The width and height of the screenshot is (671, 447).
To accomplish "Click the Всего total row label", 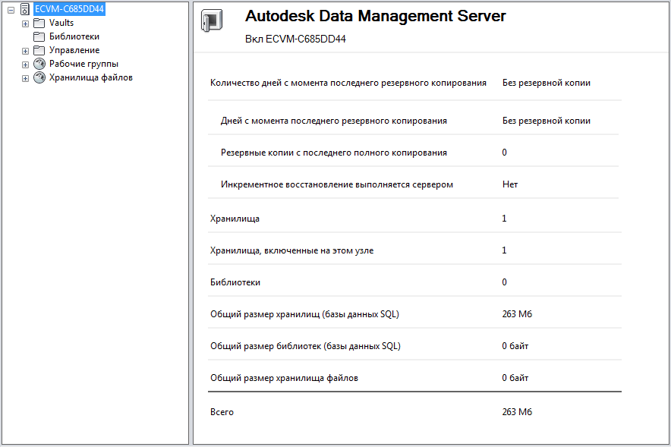I will point(222,412).
